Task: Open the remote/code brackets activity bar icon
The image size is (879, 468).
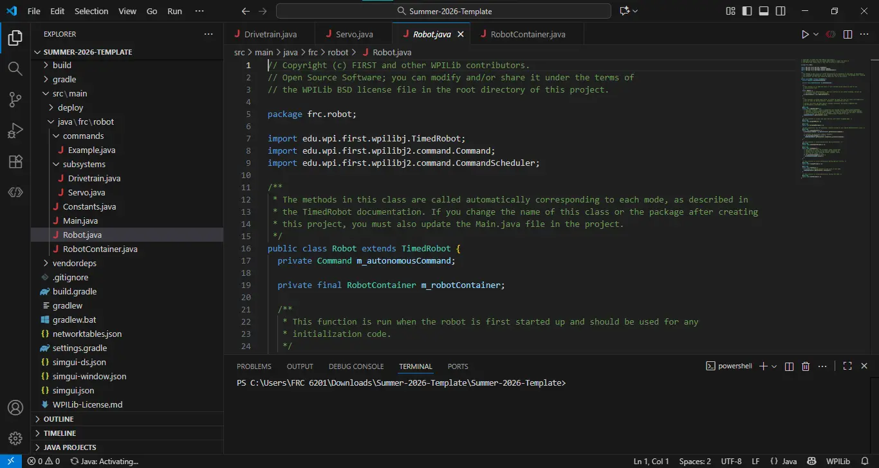Action: (x=15, y=192)
